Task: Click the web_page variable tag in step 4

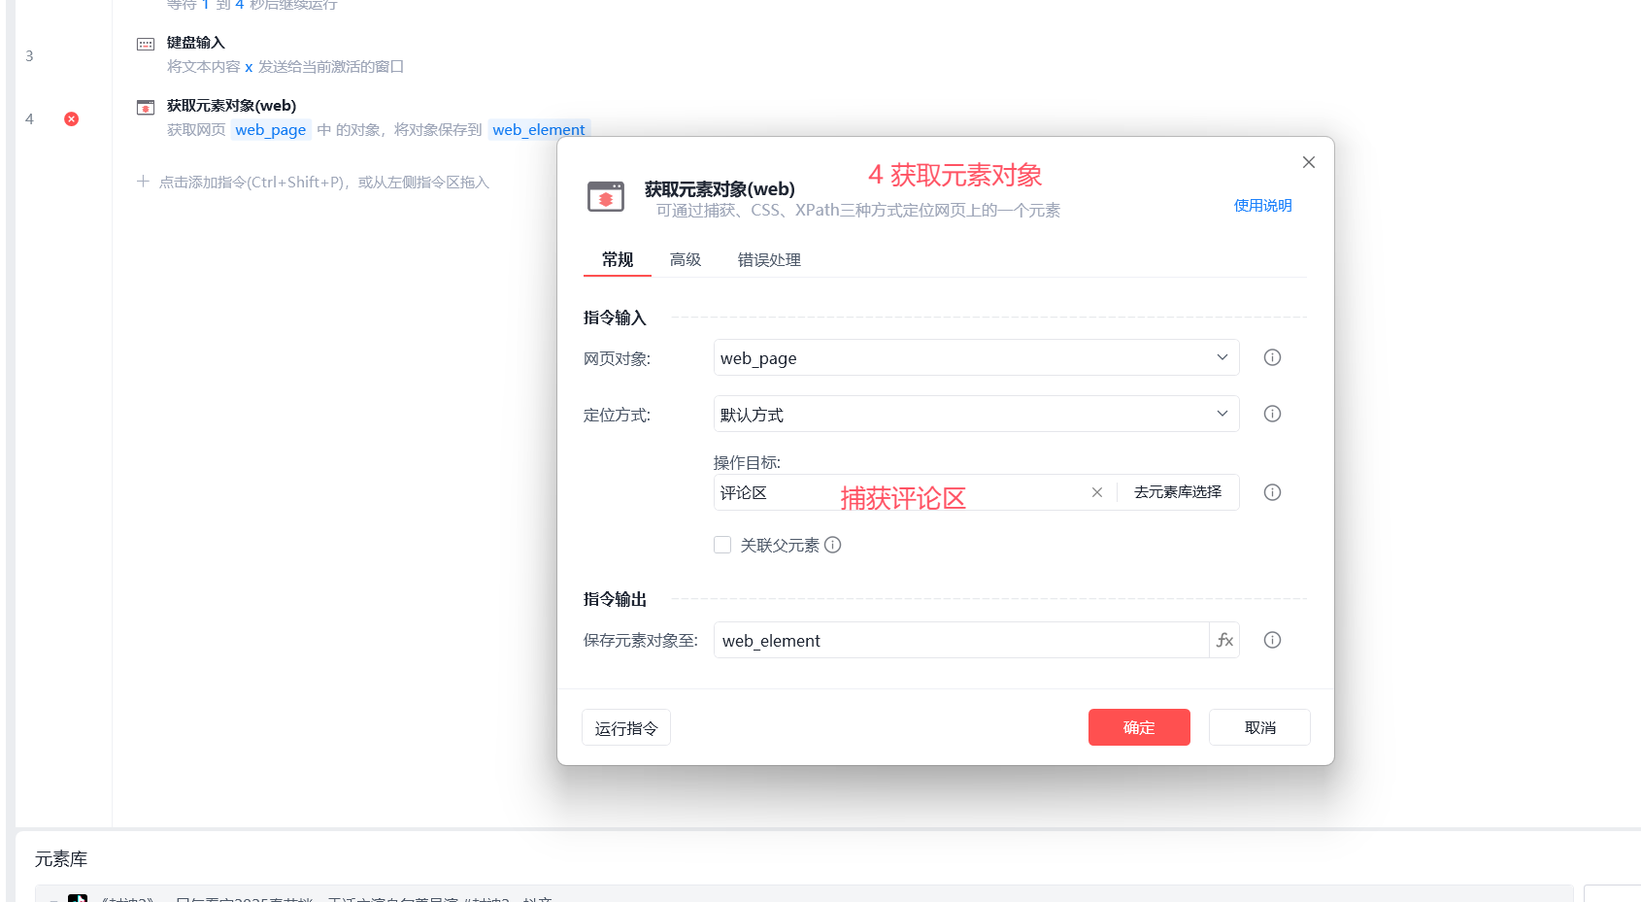Action: click(x=271, y=129)
